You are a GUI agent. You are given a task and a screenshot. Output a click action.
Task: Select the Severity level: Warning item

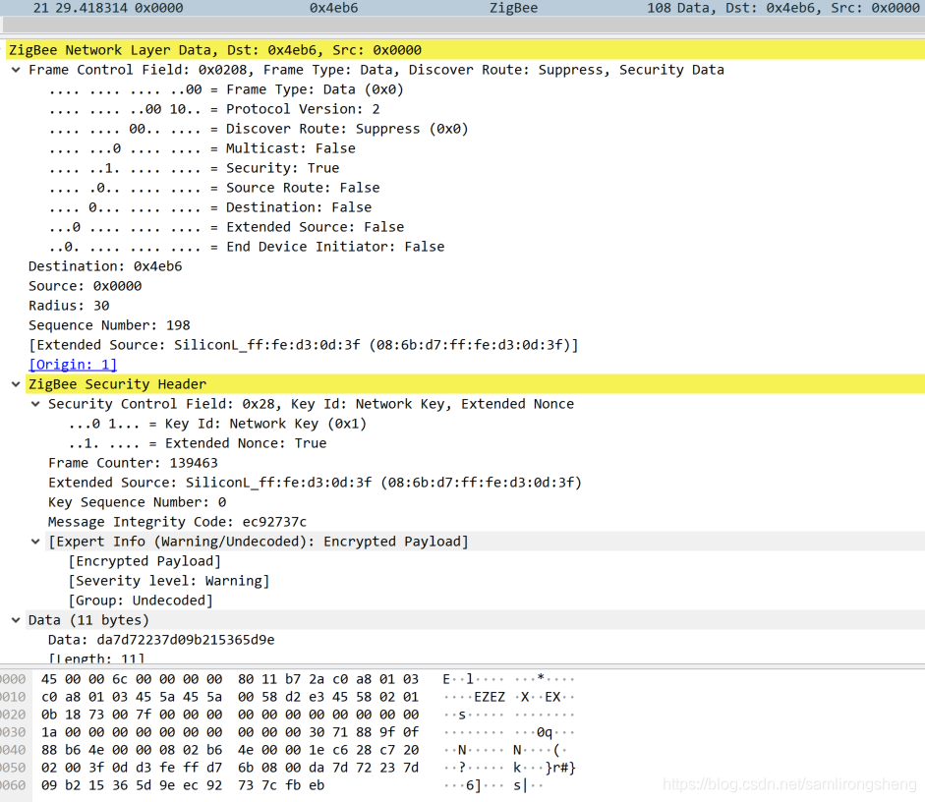click(147, 580)
